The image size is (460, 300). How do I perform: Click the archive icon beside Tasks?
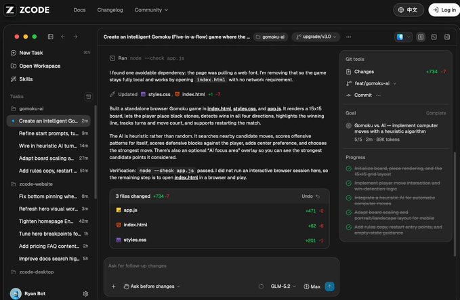(88, 96)
